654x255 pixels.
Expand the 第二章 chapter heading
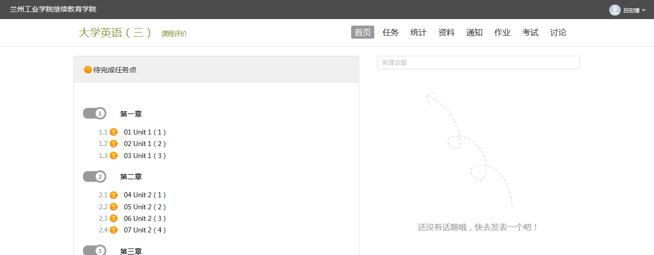coord(131,177)
